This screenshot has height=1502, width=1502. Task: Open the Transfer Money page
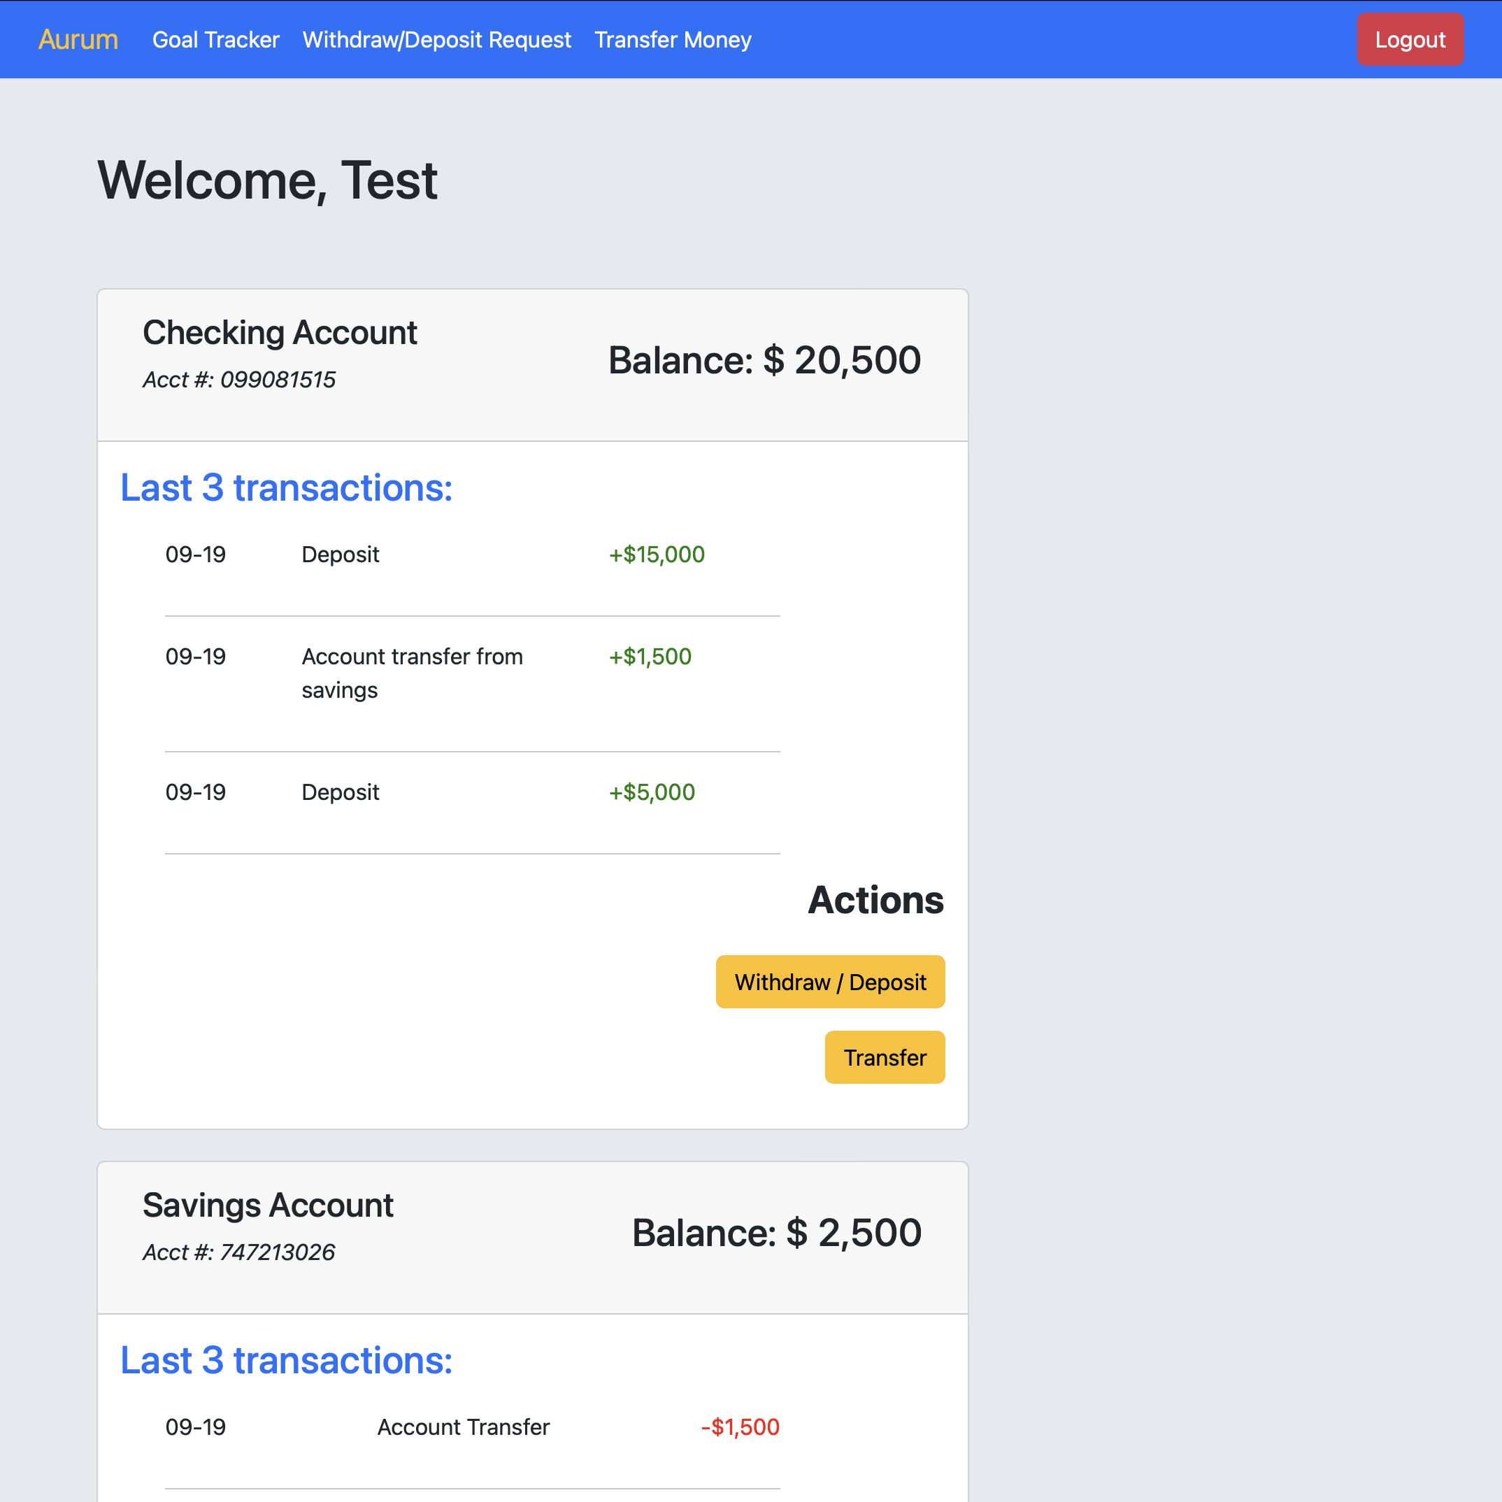pyautogui.click(x=673, y=40)
